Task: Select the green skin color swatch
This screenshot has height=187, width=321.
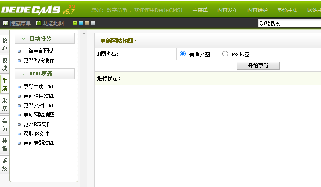Action: (x=75, y=23)
